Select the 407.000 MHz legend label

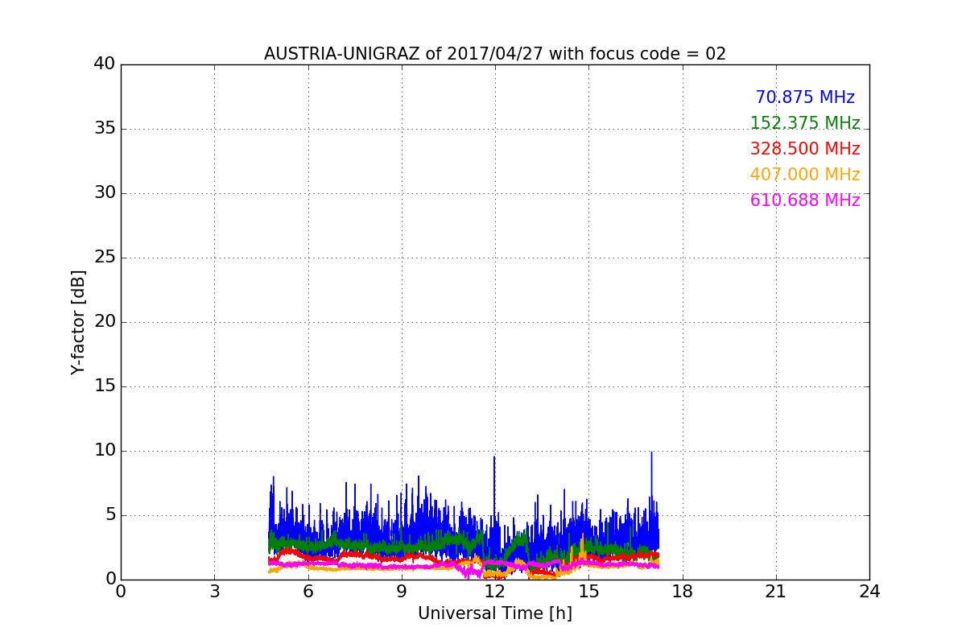point(805,175)
